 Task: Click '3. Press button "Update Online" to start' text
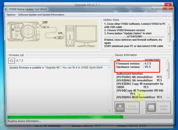[x=128, y=34]
